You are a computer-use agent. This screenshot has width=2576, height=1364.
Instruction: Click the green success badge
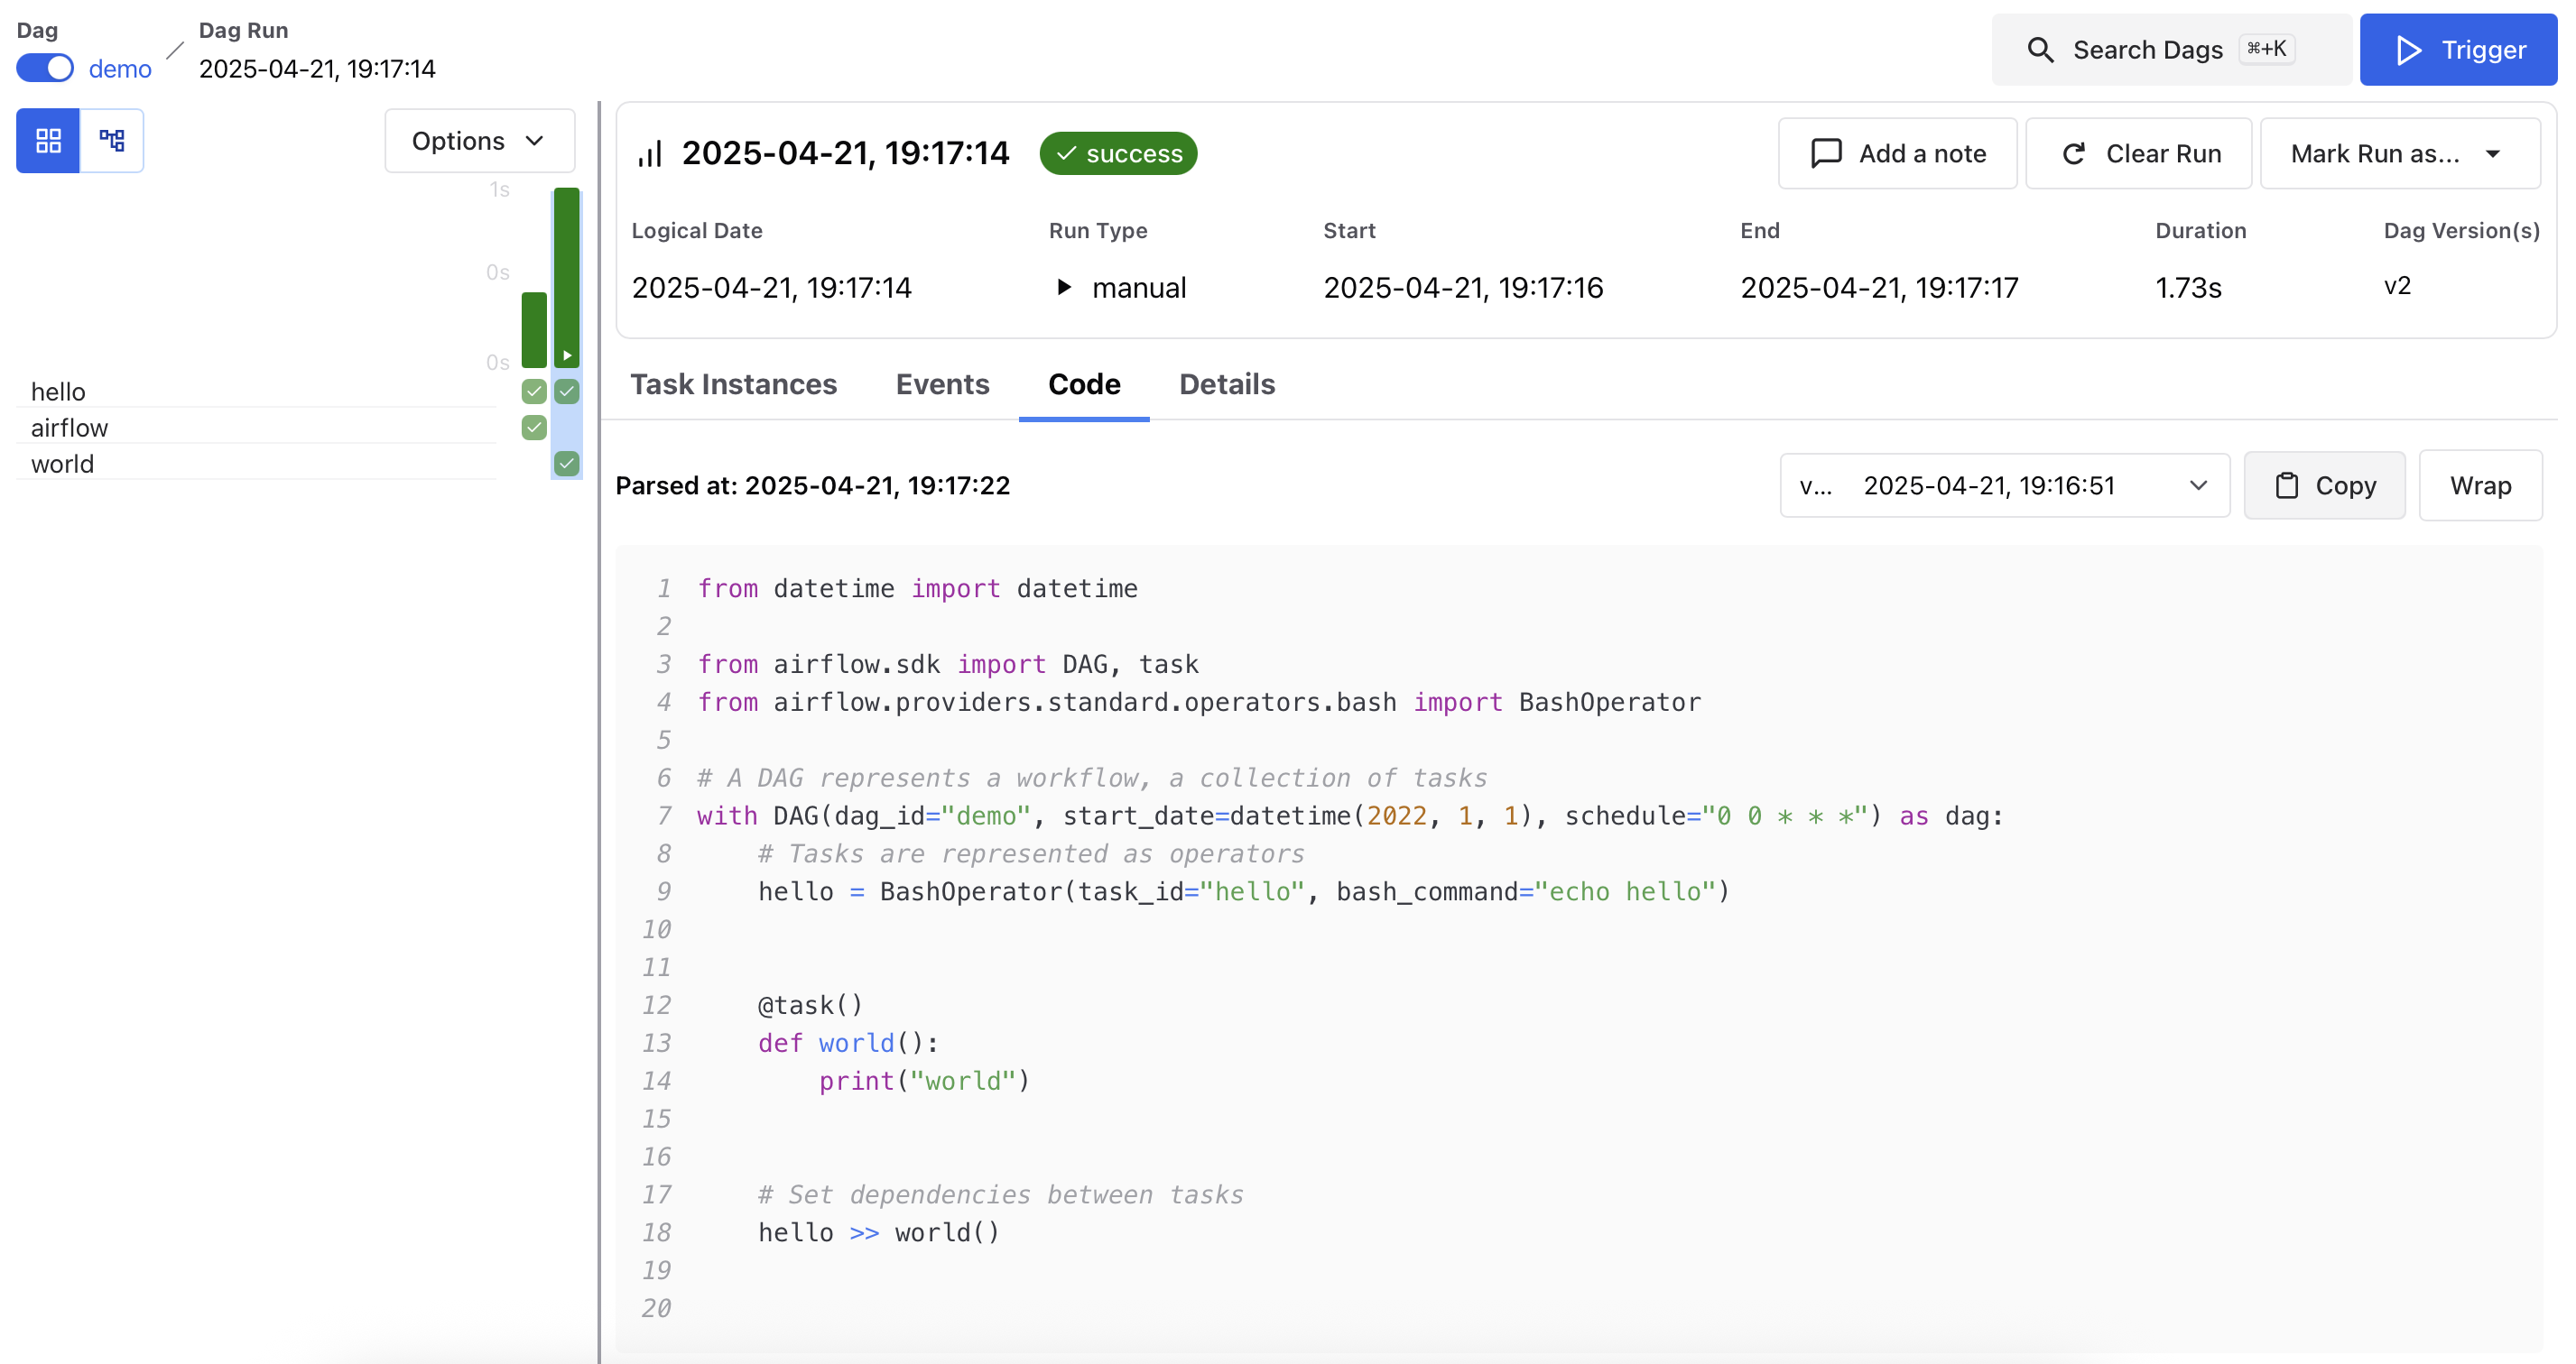(x=1117, y=152)
